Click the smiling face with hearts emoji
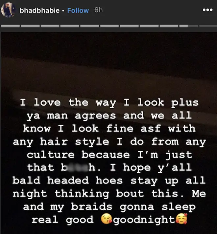 (x=181, y=219)
